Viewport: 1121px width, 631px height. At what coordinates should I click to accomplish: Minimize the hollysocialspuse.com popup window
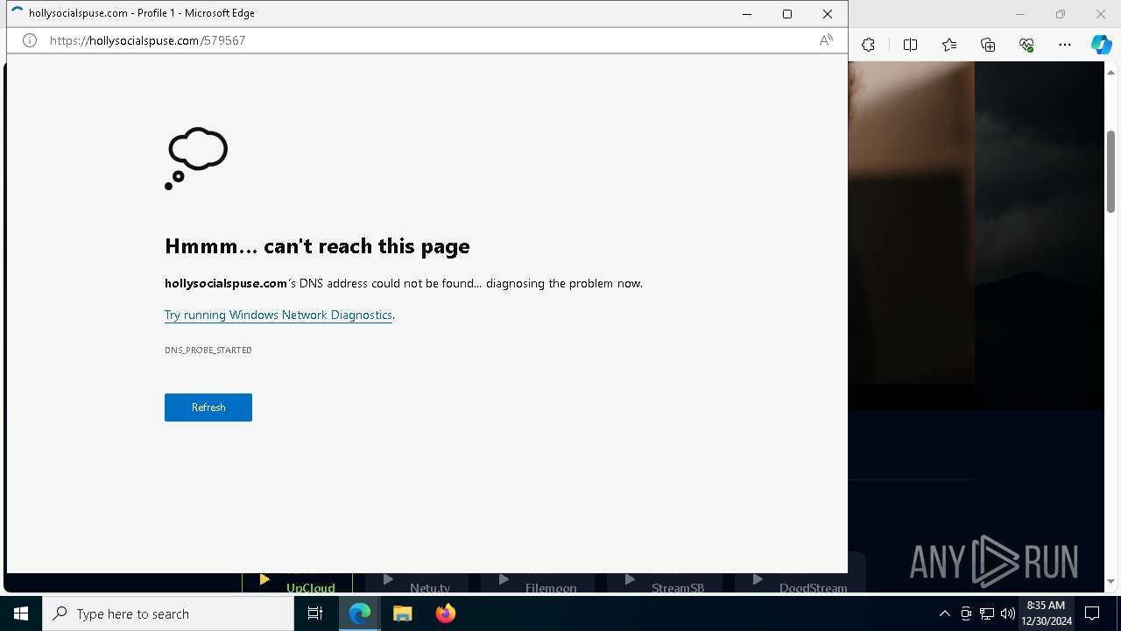(747, 14)
